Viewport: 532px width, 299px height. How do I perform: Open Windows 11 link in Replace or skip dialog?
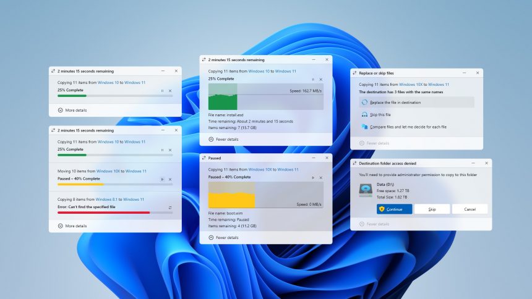click(439, 85)
